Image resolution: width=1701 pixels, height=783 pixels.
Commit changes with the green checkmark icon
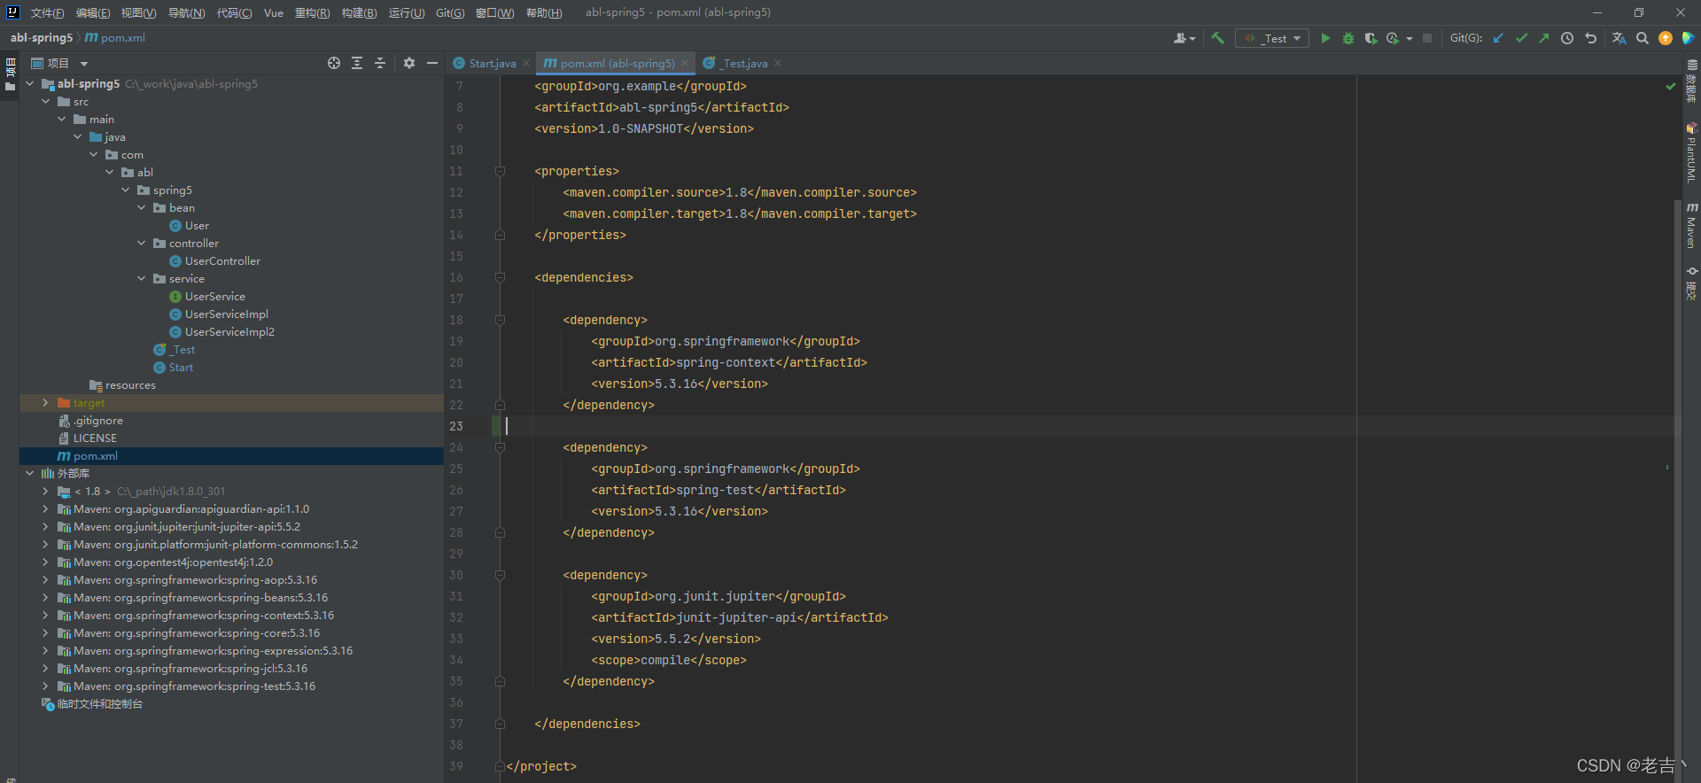[x=1521, y=38]
